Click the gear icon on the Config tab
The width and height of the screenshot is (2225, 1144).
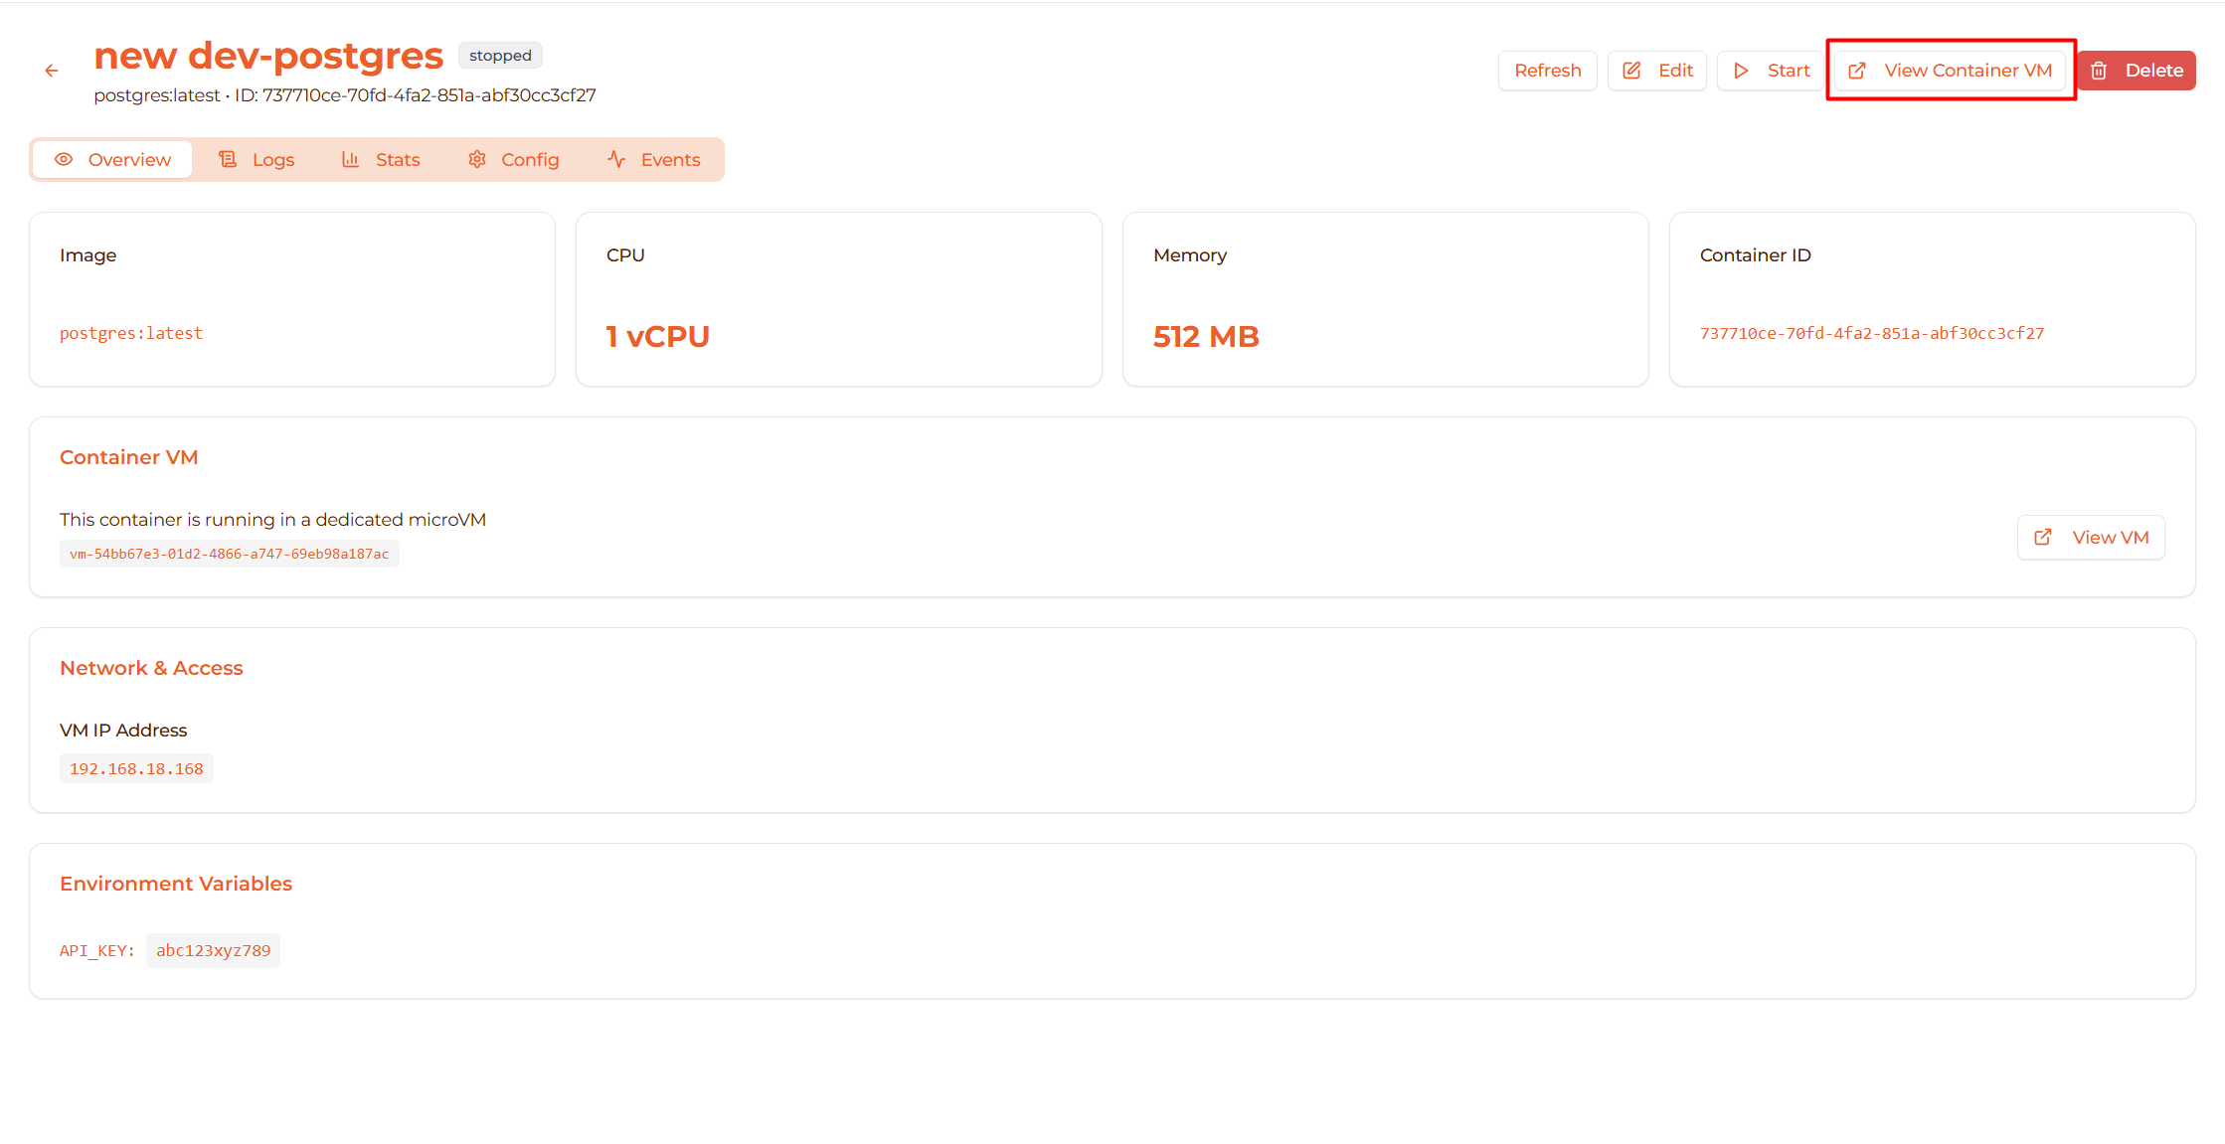pyautogui.click(x=476, y=159)
